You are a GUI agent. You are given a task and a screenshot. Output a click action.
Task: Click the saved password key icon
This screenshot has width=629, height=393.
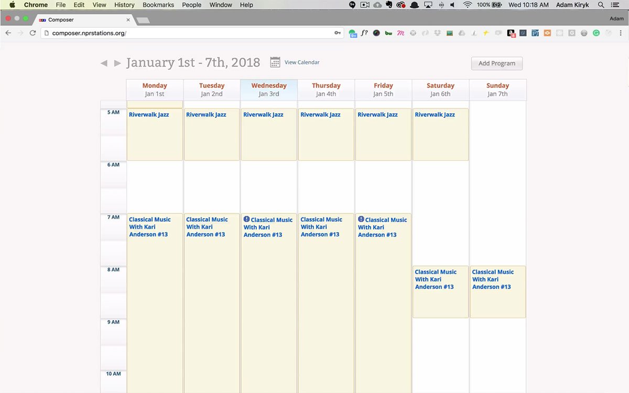click(x=338, y=33)
